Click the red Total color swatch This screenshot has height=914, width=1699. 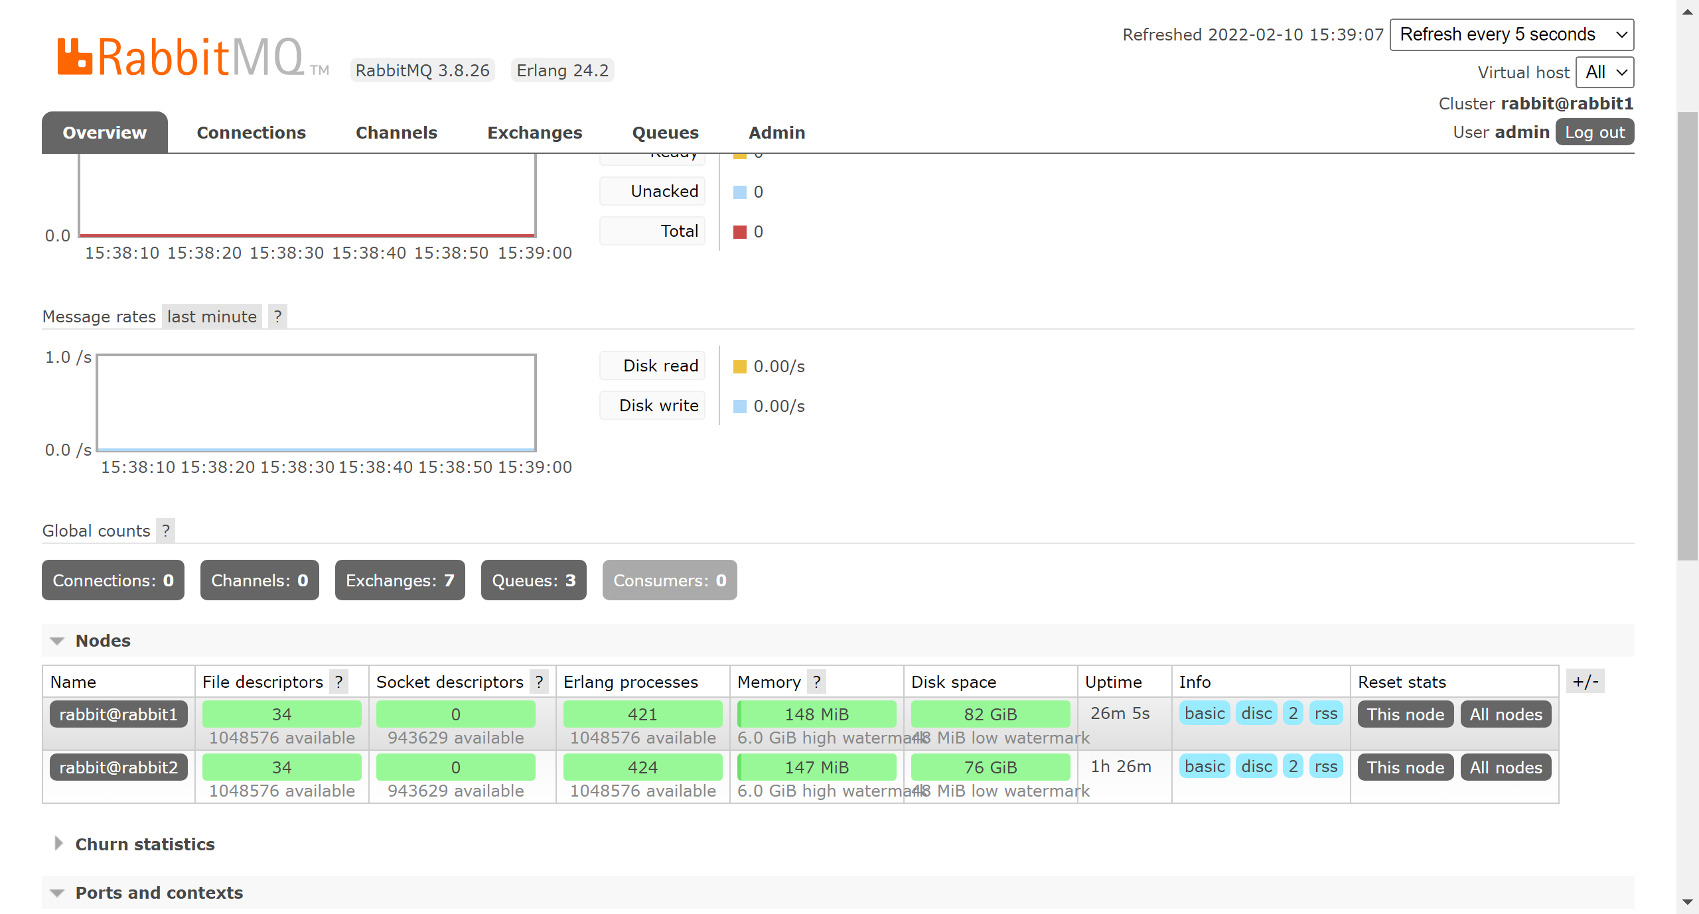tap(740, 231)
